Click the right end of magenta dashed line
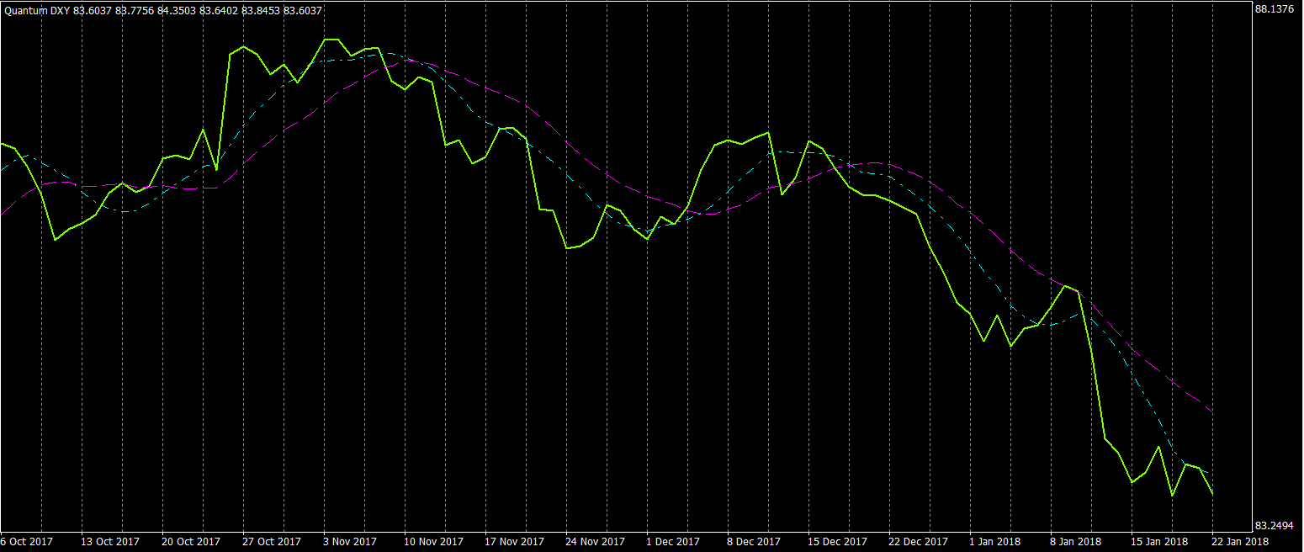The height and width of the screenshot is (552, 1304). [1211, 411]
